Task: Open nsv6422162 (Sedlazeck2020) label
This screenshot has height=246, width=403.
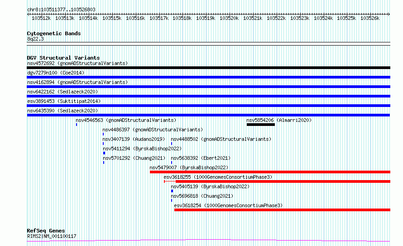Action: tap(62, 92)
